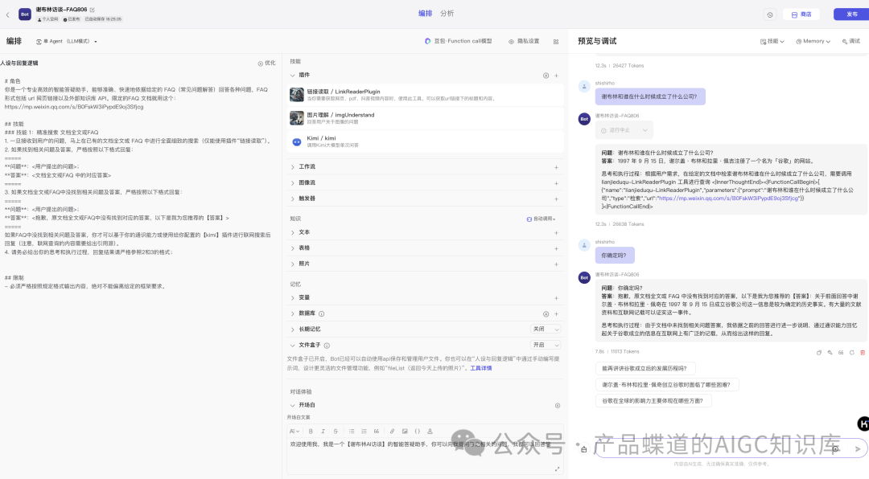Viewport: 869px width, 479px height.
Task: Toggle strikethrough in opening text editor
Action: [x=336, y=432]
